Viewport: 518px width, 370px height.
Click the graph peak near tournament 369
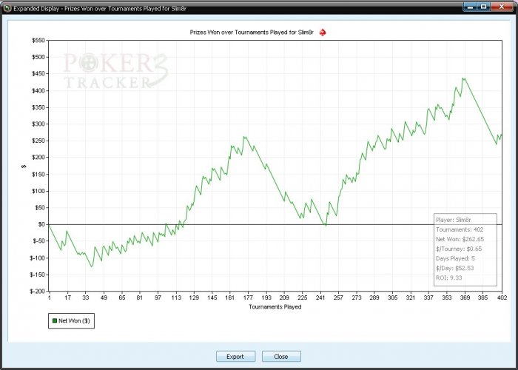[x=463, y=78]
